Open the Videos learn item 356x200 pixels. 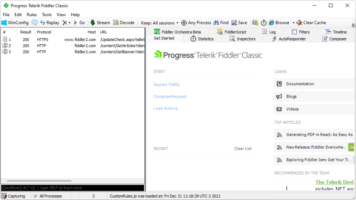click(x=314, y=109)
